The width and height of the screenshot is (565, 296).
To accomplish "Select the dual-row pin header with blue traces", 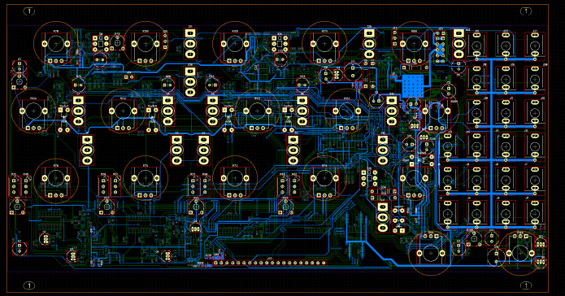I will click(440, 46).
